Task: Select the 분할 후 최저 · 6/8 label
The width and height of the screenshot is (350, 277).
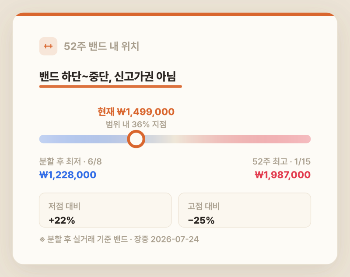Action: [70, 161]
